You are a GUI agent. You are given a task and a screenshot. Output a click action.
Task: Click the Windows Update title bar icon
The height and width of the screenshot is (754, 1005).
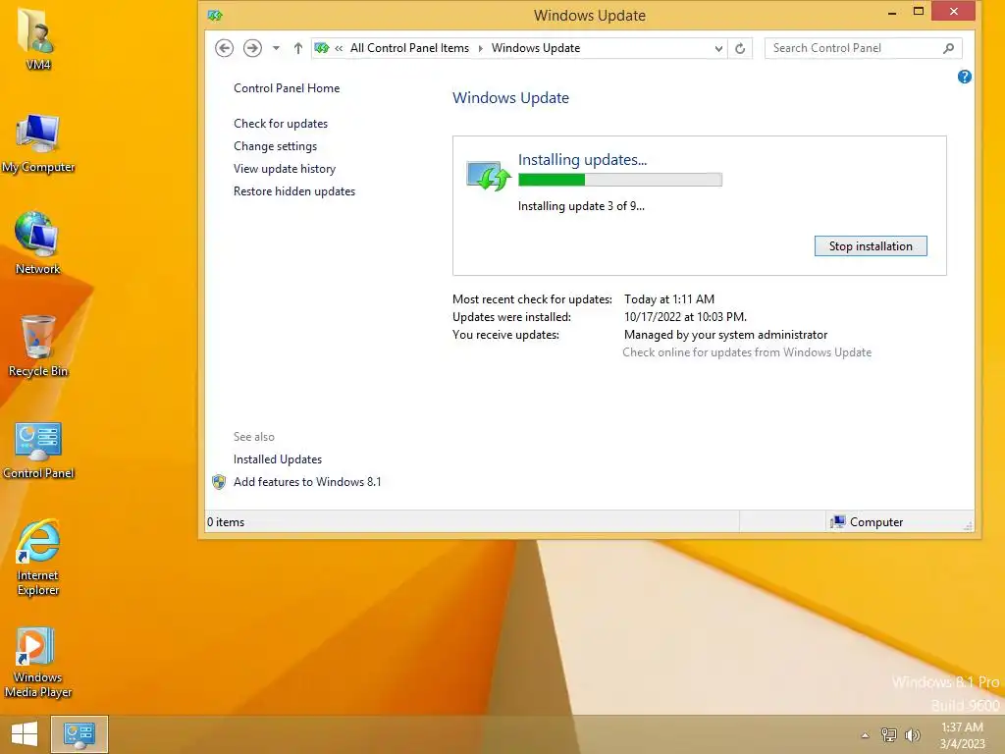coord(215,16)
